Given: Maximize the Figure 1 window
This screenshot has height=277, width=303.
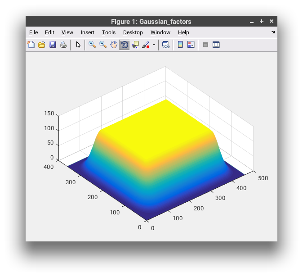Looking at the screenshot, I should point(262,21).
